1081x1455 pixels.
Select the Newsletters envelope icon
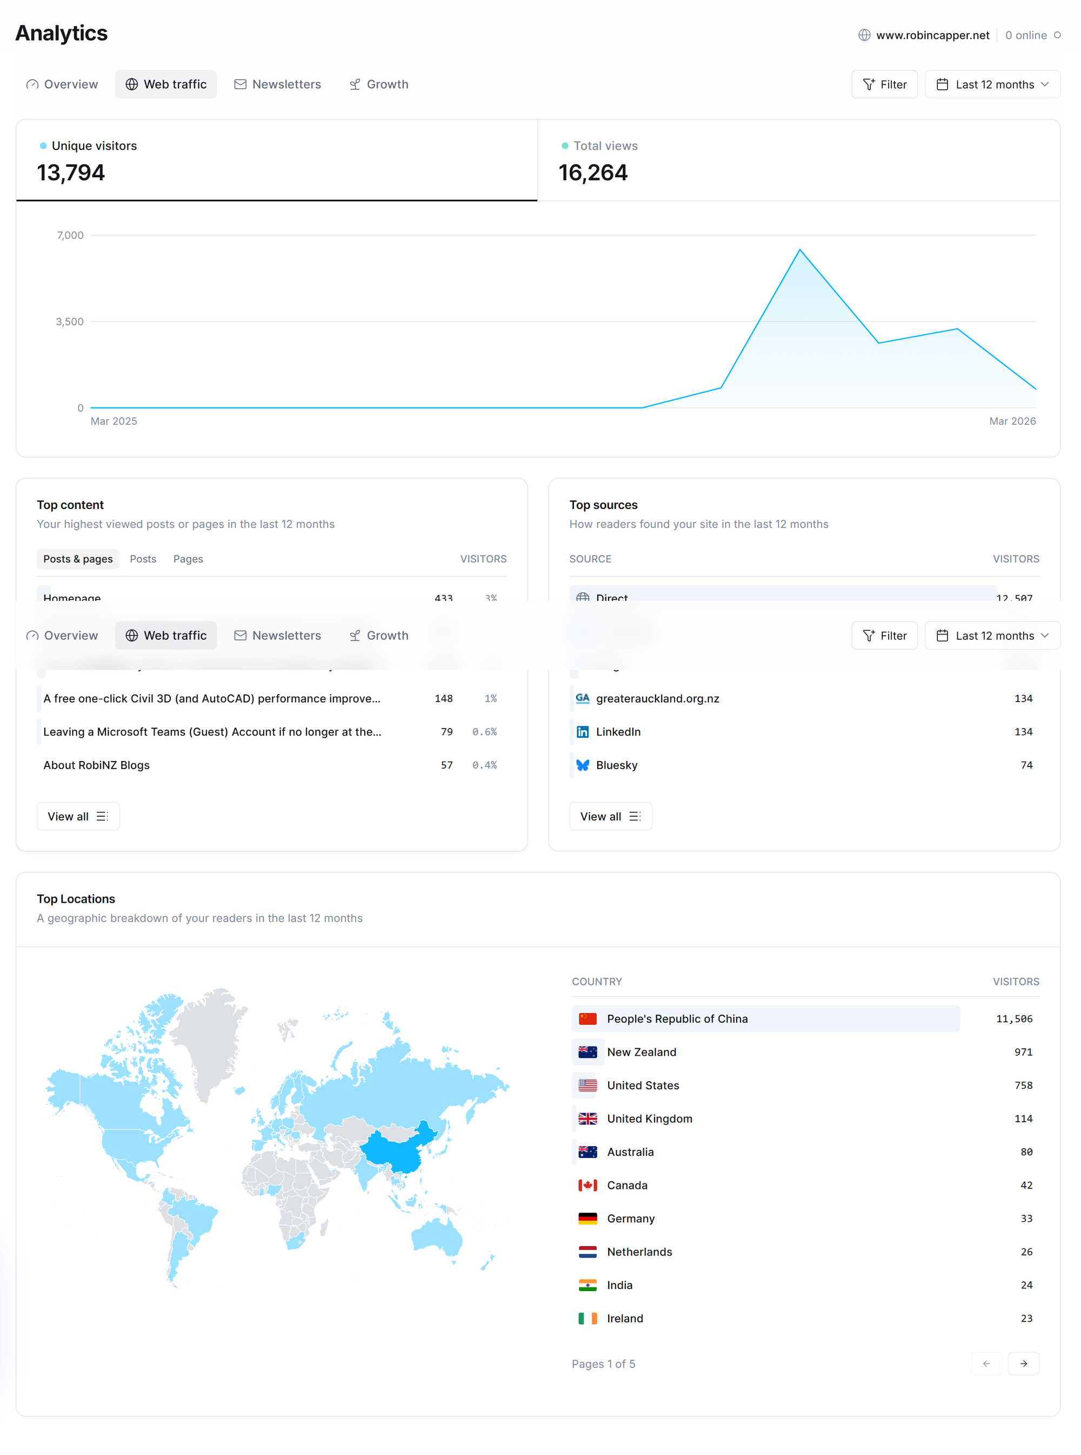pos(240,84)
